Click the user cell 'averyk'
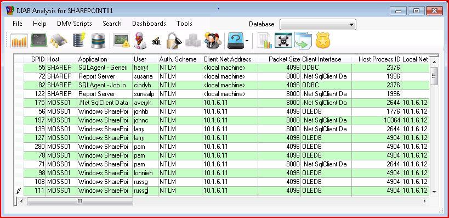Viewport: 449px width, 218px height. point(145,103)
